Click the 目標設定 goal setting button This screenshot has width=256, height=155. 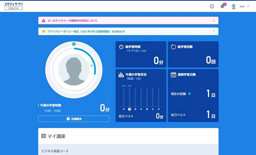[x=74, y=119]
